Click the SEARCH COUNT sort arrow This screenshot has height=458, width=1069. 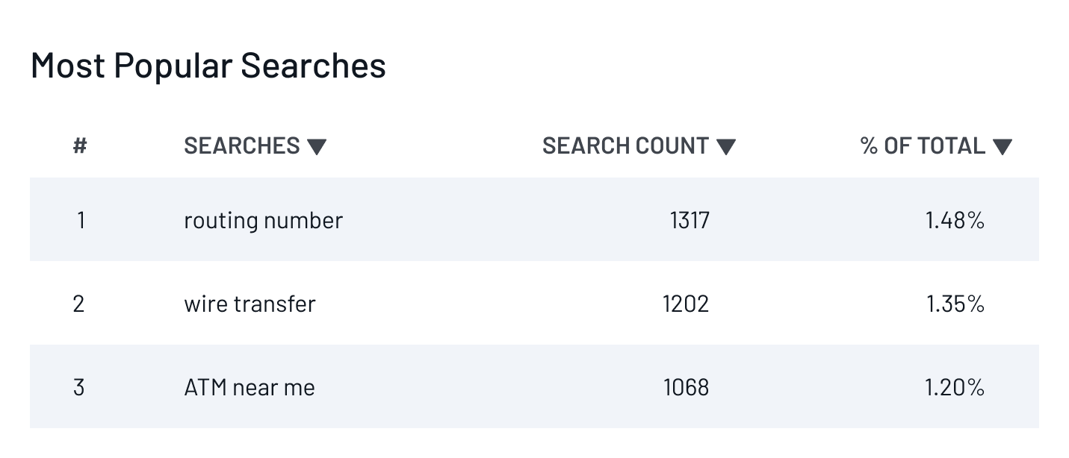[x=725, y=147]
